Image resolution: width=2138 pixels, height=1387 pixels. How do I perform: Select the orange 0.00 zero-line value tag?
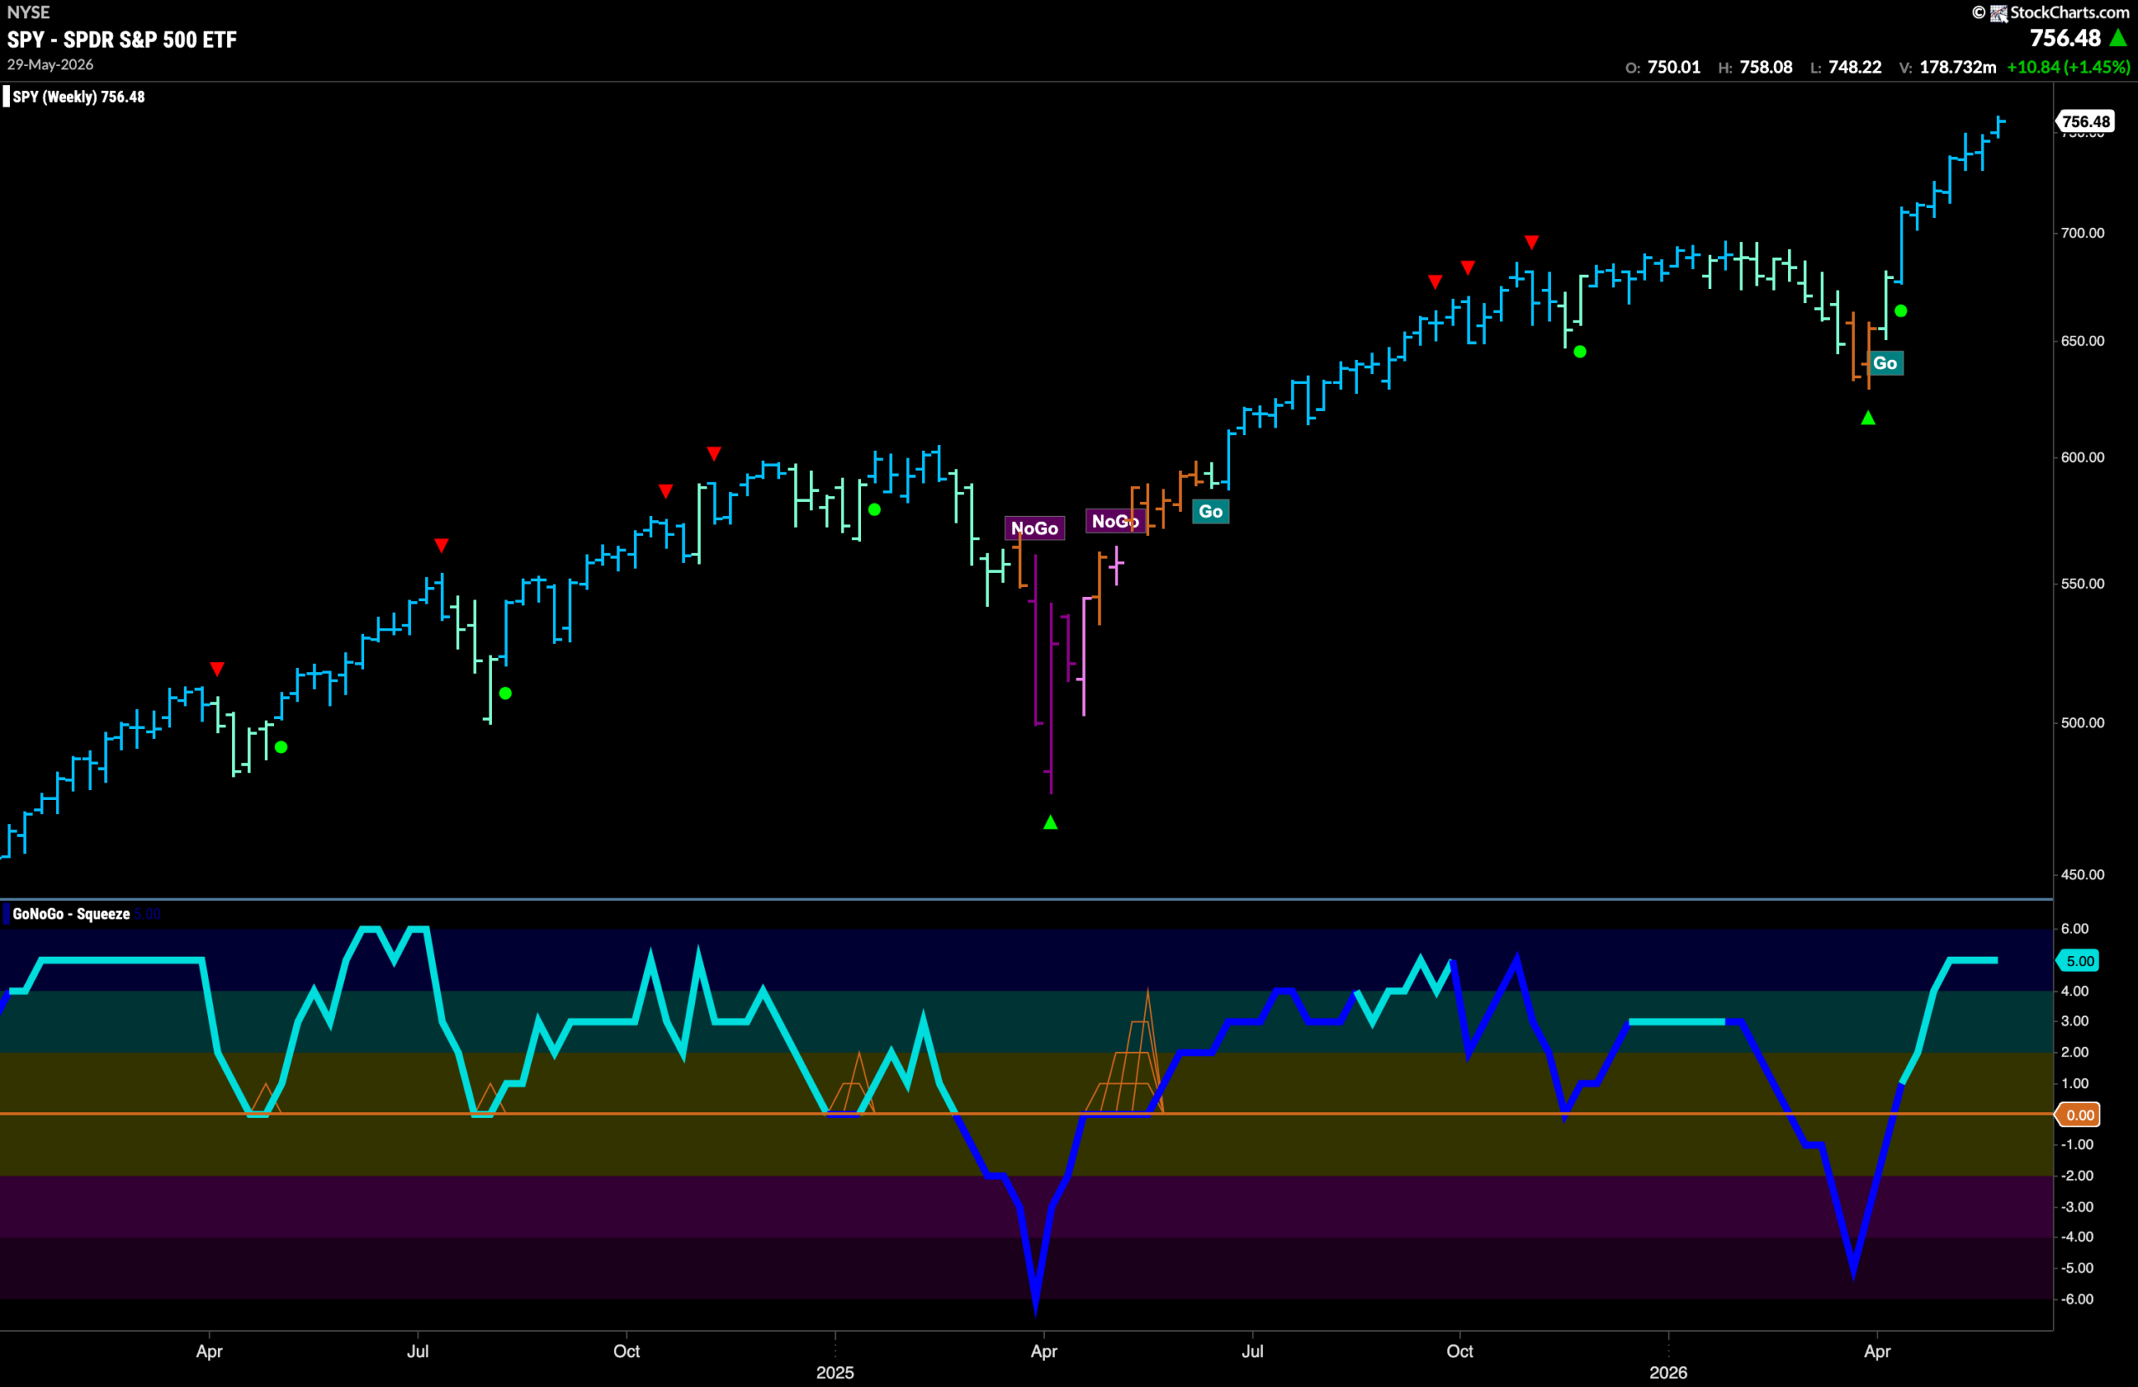2079,1115
